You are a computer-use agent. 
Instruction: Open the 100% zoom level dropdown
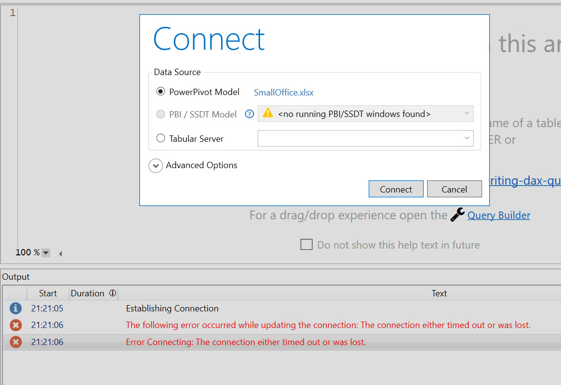click(45, 252)
